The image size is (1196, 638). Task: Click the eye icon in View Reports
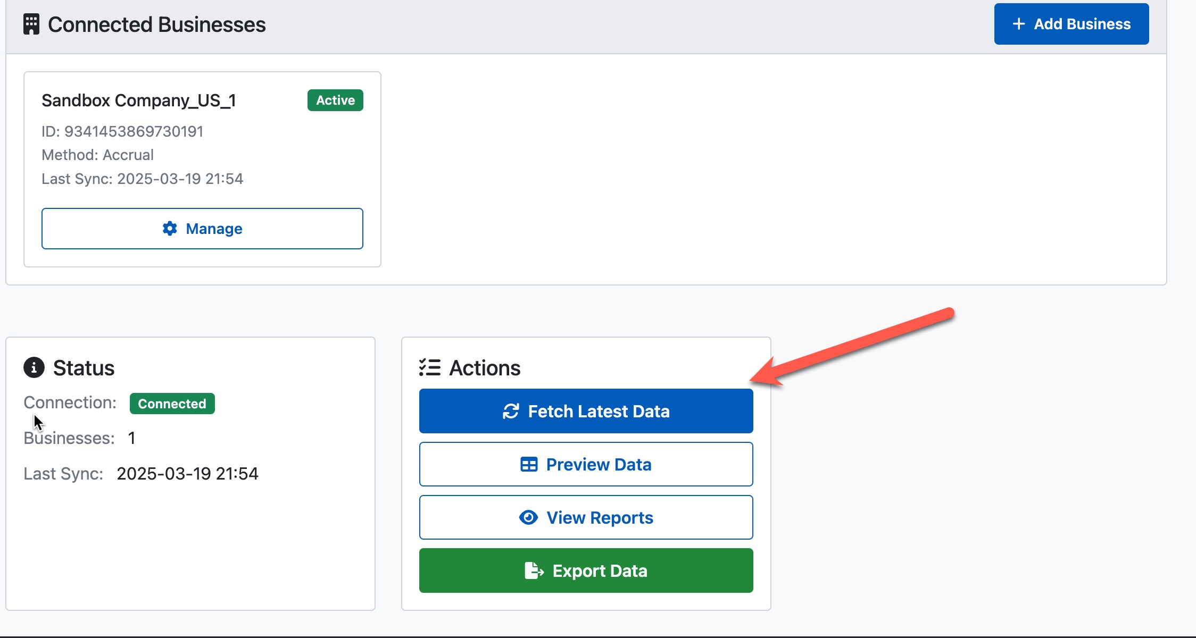click(x=528, y=517)
